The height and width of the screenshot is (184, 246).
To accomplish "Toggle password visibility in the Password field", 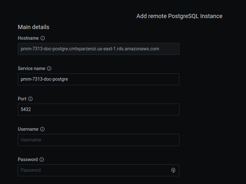I will click(x=173, y=170).
